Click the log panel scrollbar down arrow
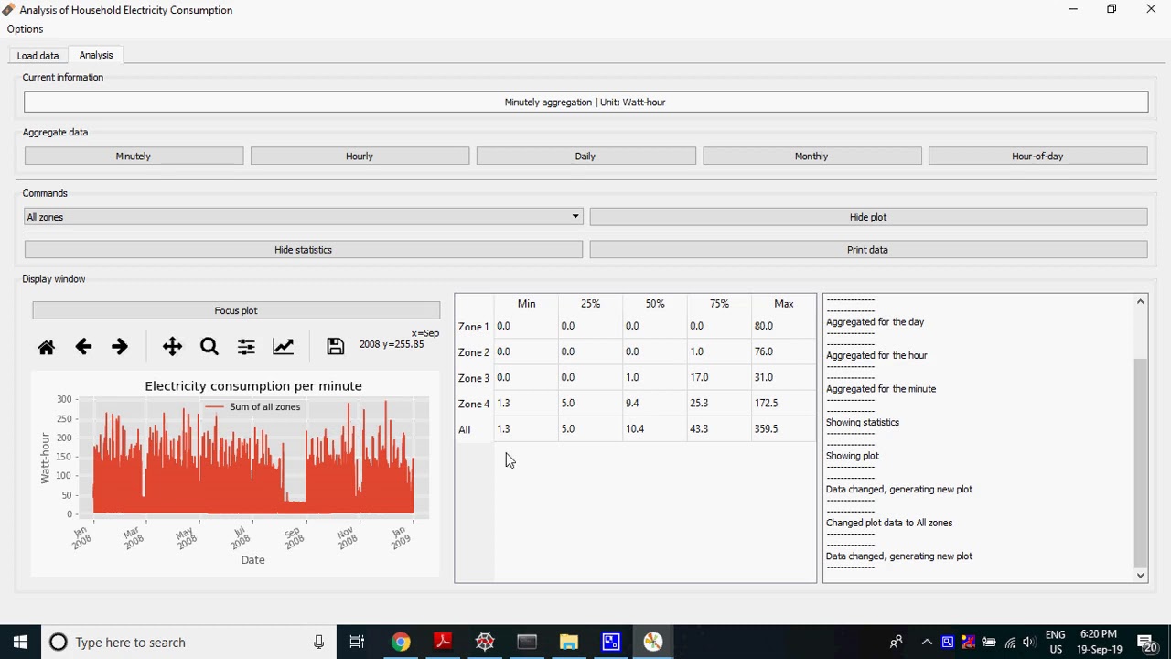Viewport: 1171px width, 659px height. [1141, 575]
